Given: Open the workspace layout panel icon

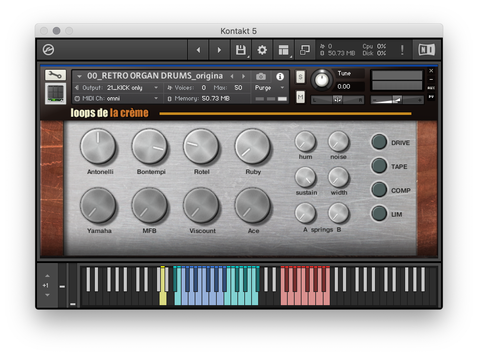Looking at the screenshot, I should (x=284, y=50).
